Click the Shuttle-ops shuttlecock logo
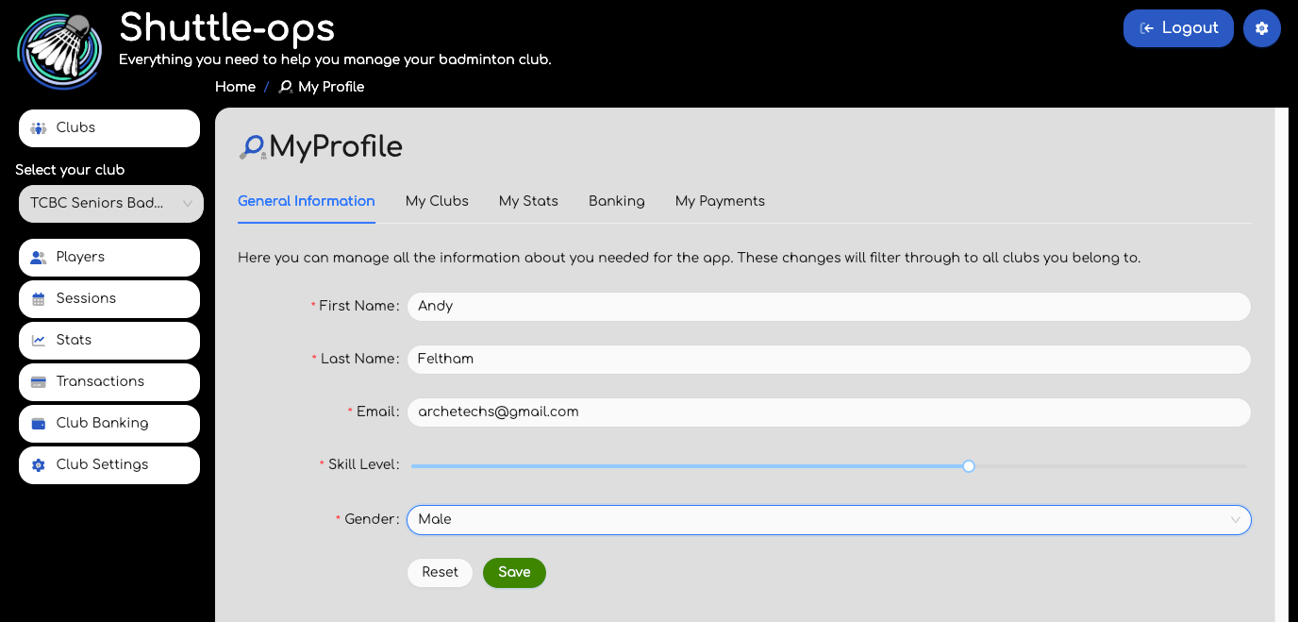This screenshot has width=1298, height=622. click(58, 49)
